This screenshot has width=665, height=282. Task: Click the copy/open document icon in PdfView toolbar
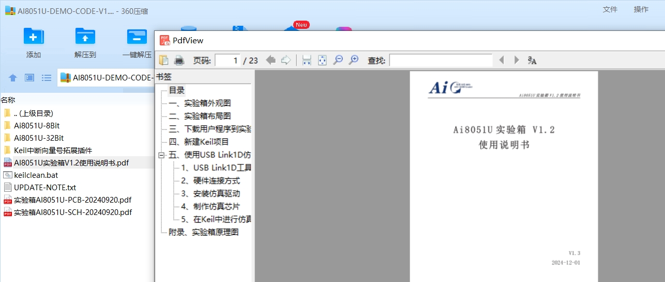pos(164,60)
